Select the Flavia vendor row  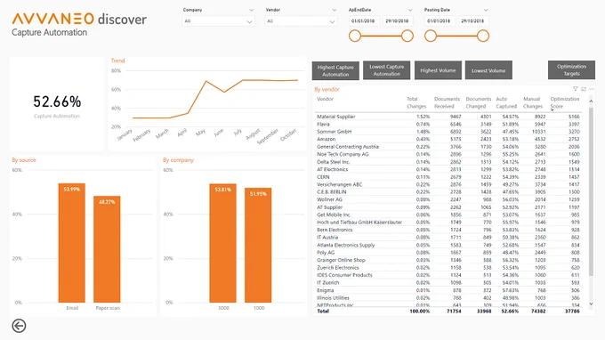(x=448, y=125)
